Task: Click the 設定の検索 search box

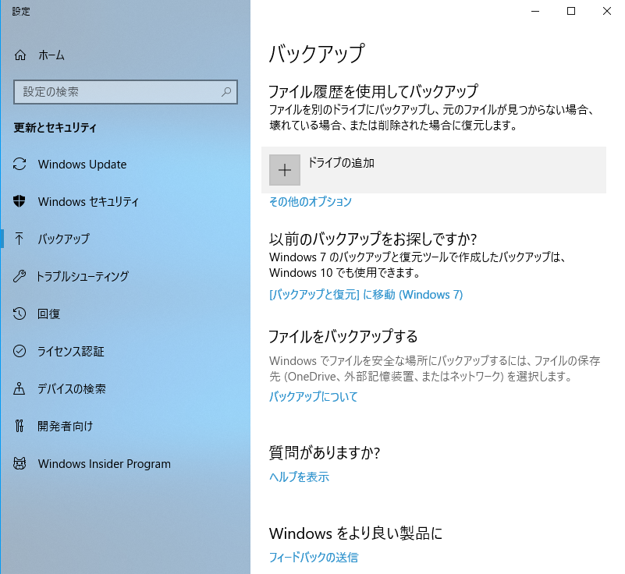Action: pos(117,92)
